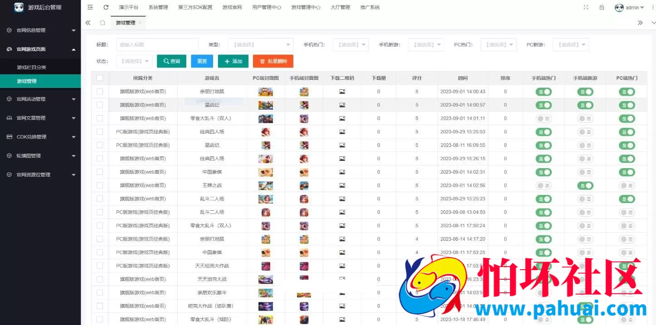This screenshot has height=325, width=656.
Task: Toggle 手机端热门 switch for 零食大乱斗（双人）旗舰版 row
Action: 544,118
